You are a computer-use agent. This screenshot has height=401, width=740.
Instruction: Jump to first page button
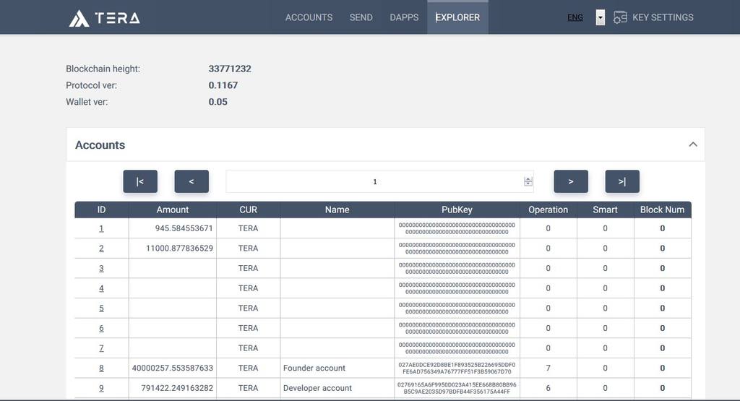(x=140, y=181)
